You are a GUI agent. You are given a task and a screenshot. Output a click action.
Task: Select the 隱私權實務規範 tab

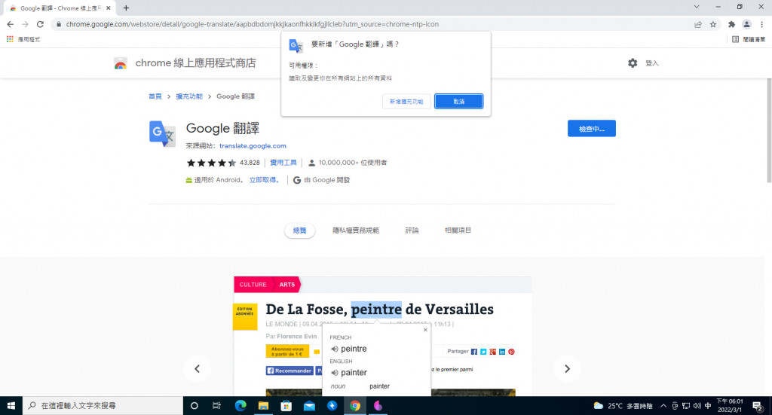[356, 230]
